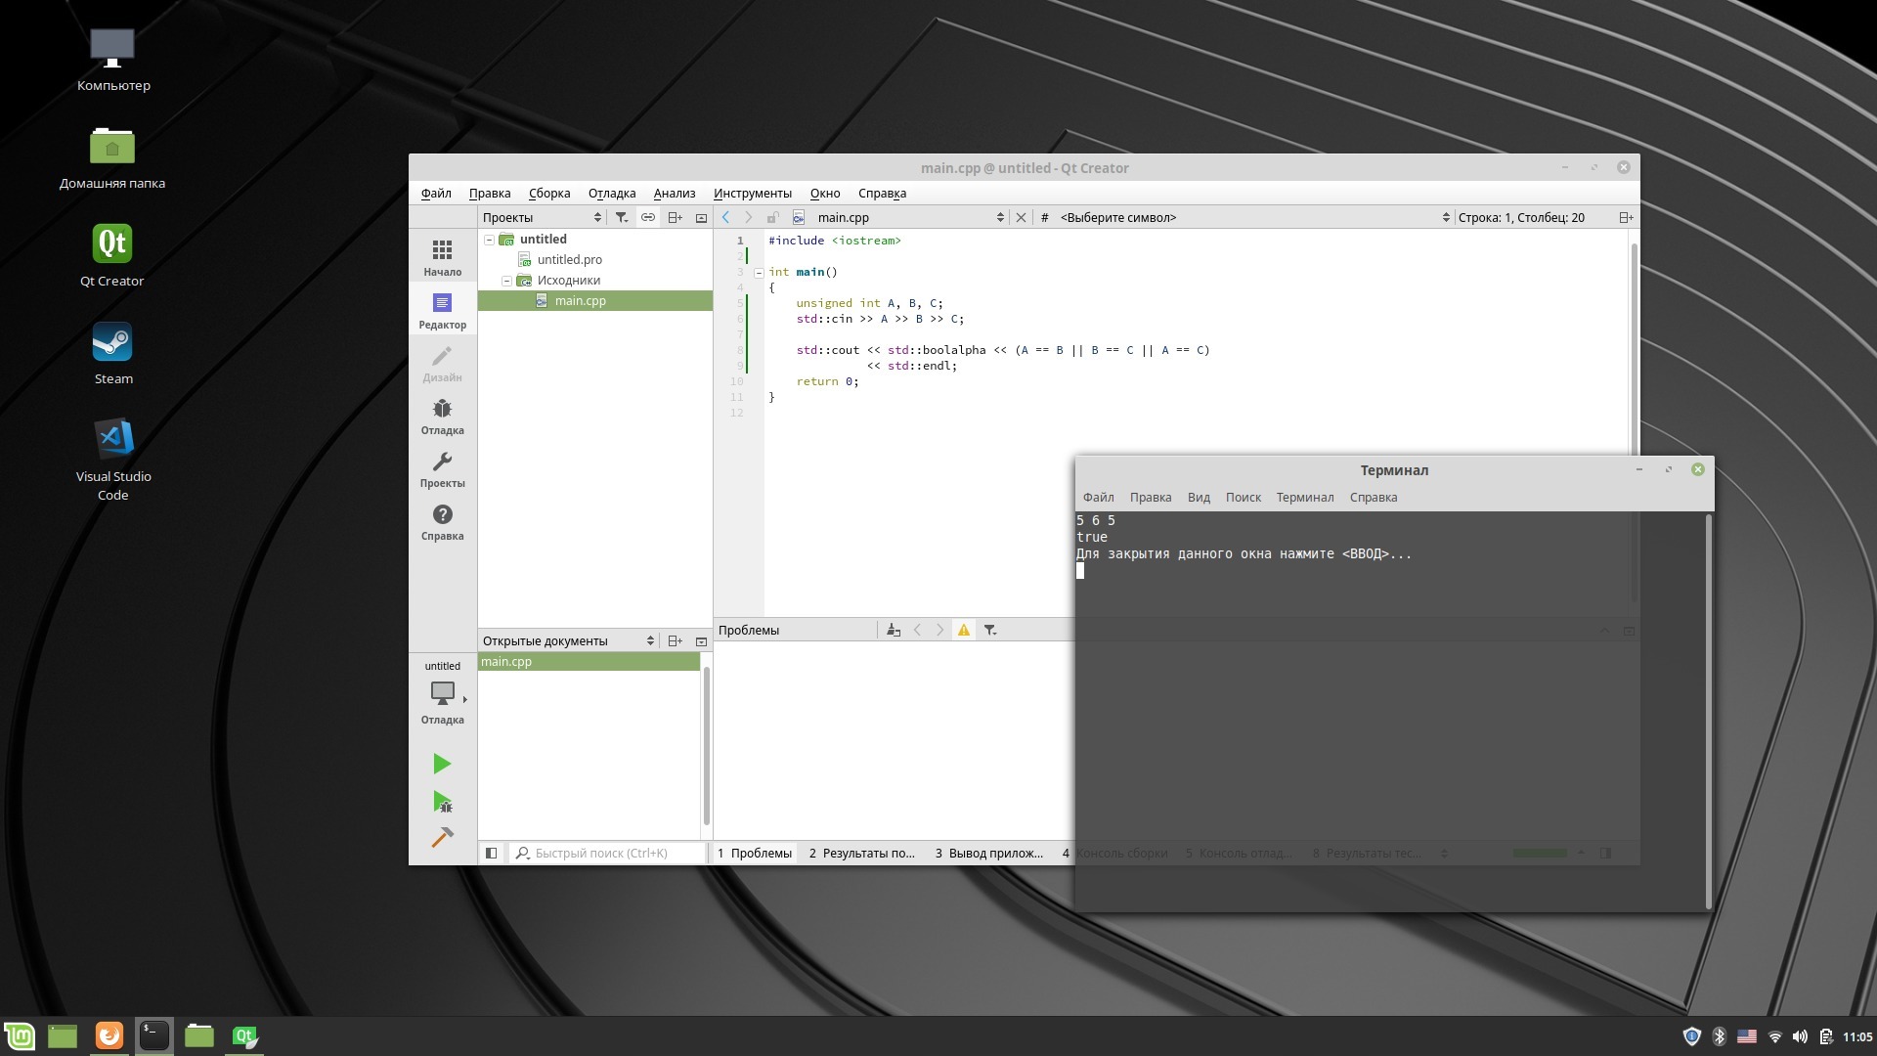
Task: Fold the main() function code block
Action: point(759,273)
